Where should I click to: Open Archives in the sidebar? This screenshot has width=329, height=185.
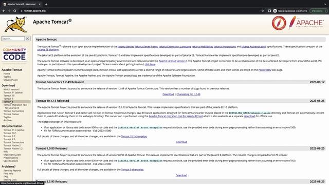[x=8, y=120]
